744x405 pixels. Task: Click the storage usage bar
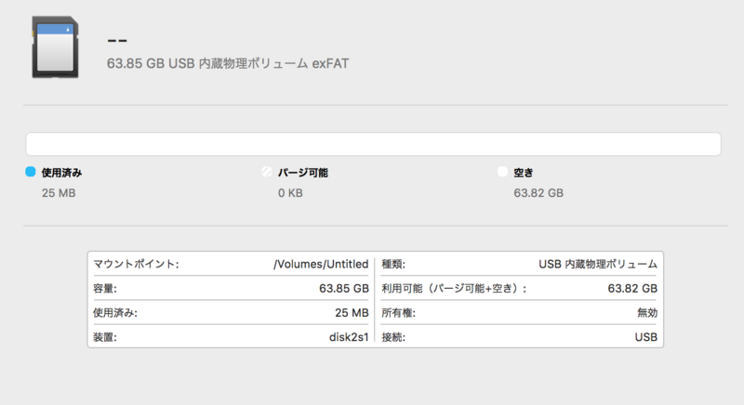[x=373, y=144]
